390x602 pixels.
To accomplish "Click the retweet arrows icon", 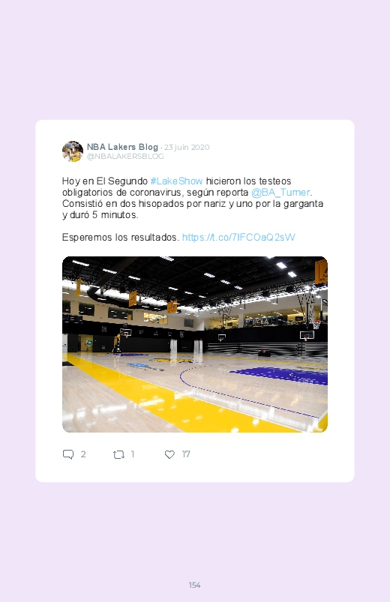I will pyautogui.click(x=118, y=454).
